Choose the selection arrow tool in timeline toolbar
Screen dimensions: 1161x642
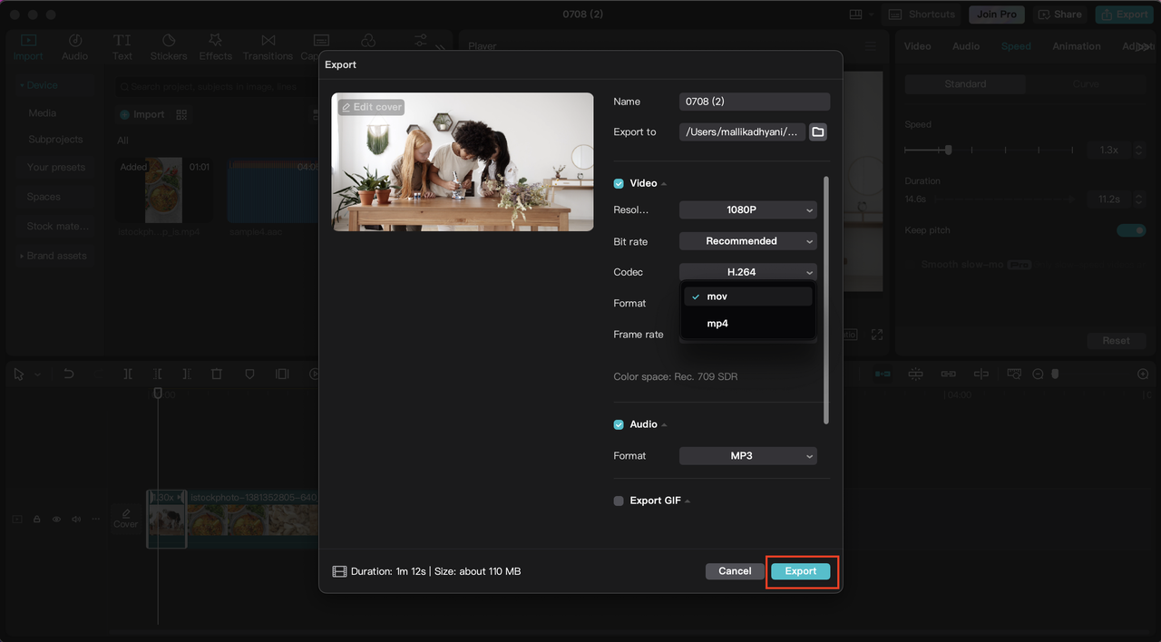19,374
